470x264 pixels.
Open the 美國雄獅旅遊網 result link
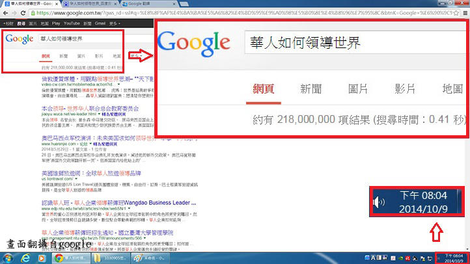91,174
